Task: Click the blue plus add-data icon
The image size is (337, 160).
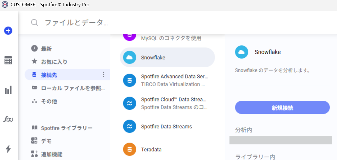Action: (x=8, y=31)
